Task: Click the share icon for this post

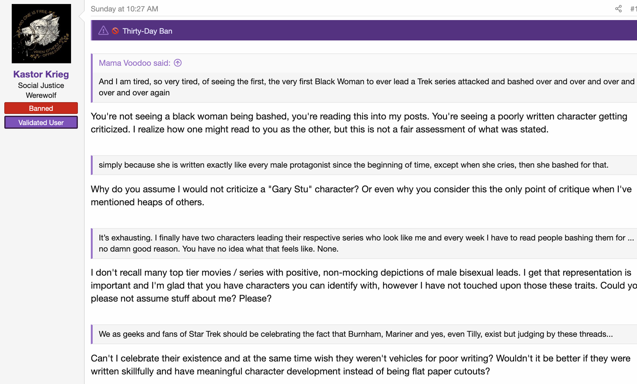Action: coord(618,9)
